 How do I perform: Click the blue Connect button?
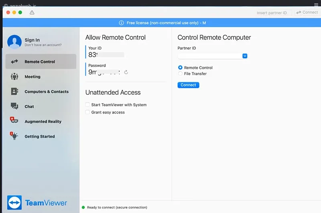[188, 85]
